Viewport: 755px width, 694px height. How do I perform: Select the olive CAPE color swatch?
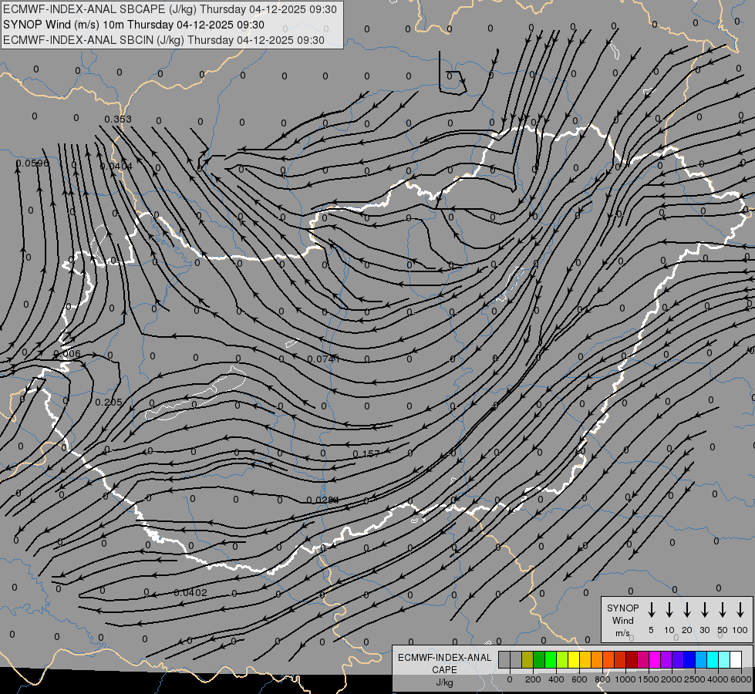click(527, 659)
